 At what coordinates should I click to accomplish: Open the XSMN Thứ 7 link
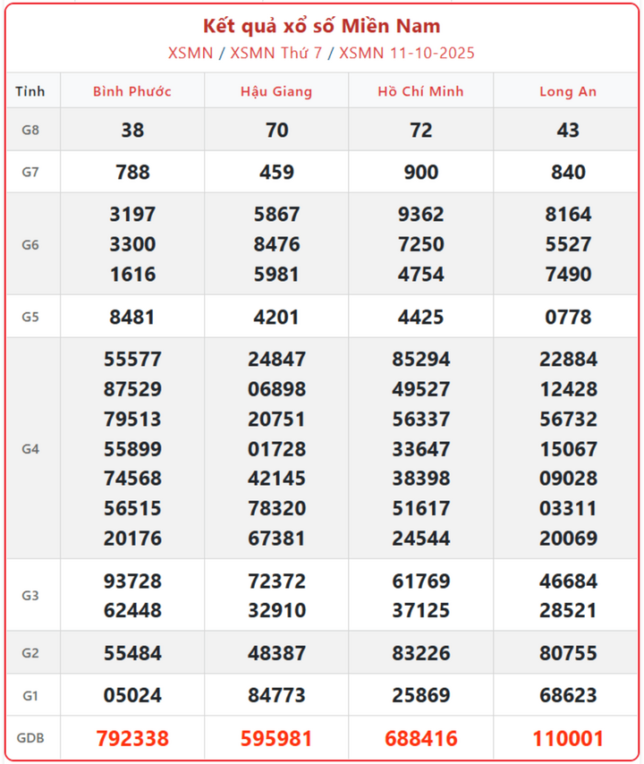coord(275,53)
